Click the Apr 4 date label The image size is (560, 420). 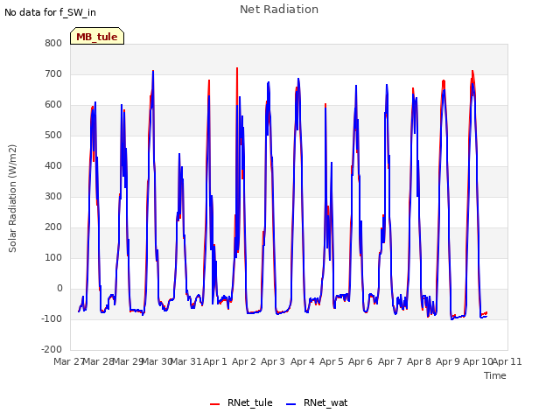pos(303,361)
